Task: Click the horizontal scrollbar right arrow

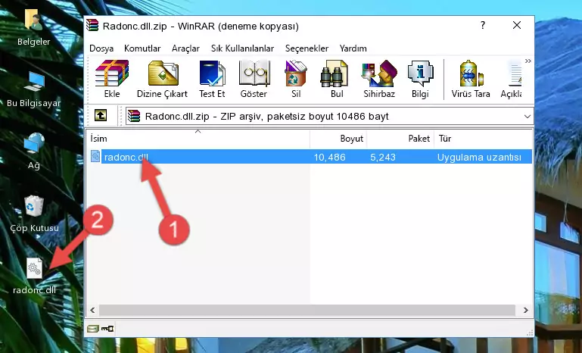Action: click(x=525, y=310)
